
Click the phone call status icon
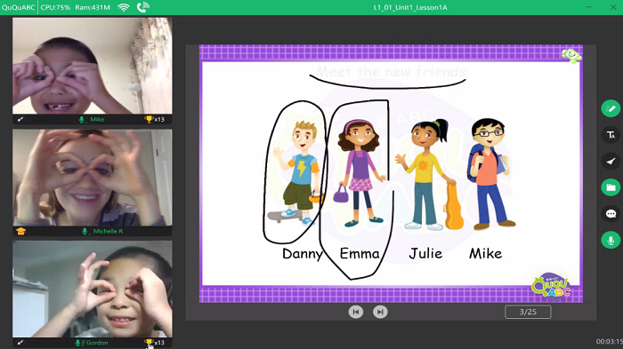pos(143,7)
